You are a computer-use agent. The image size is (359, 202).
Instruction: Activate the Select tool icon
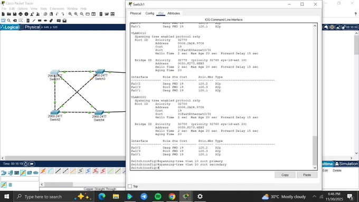point(3,21)
